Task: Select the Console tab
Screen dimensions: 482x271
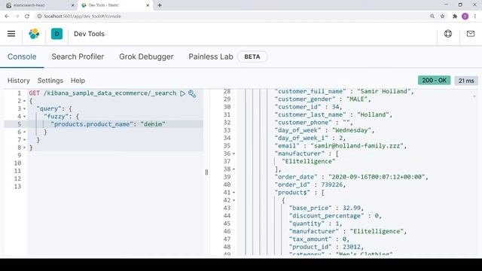Action: [22, 56]
